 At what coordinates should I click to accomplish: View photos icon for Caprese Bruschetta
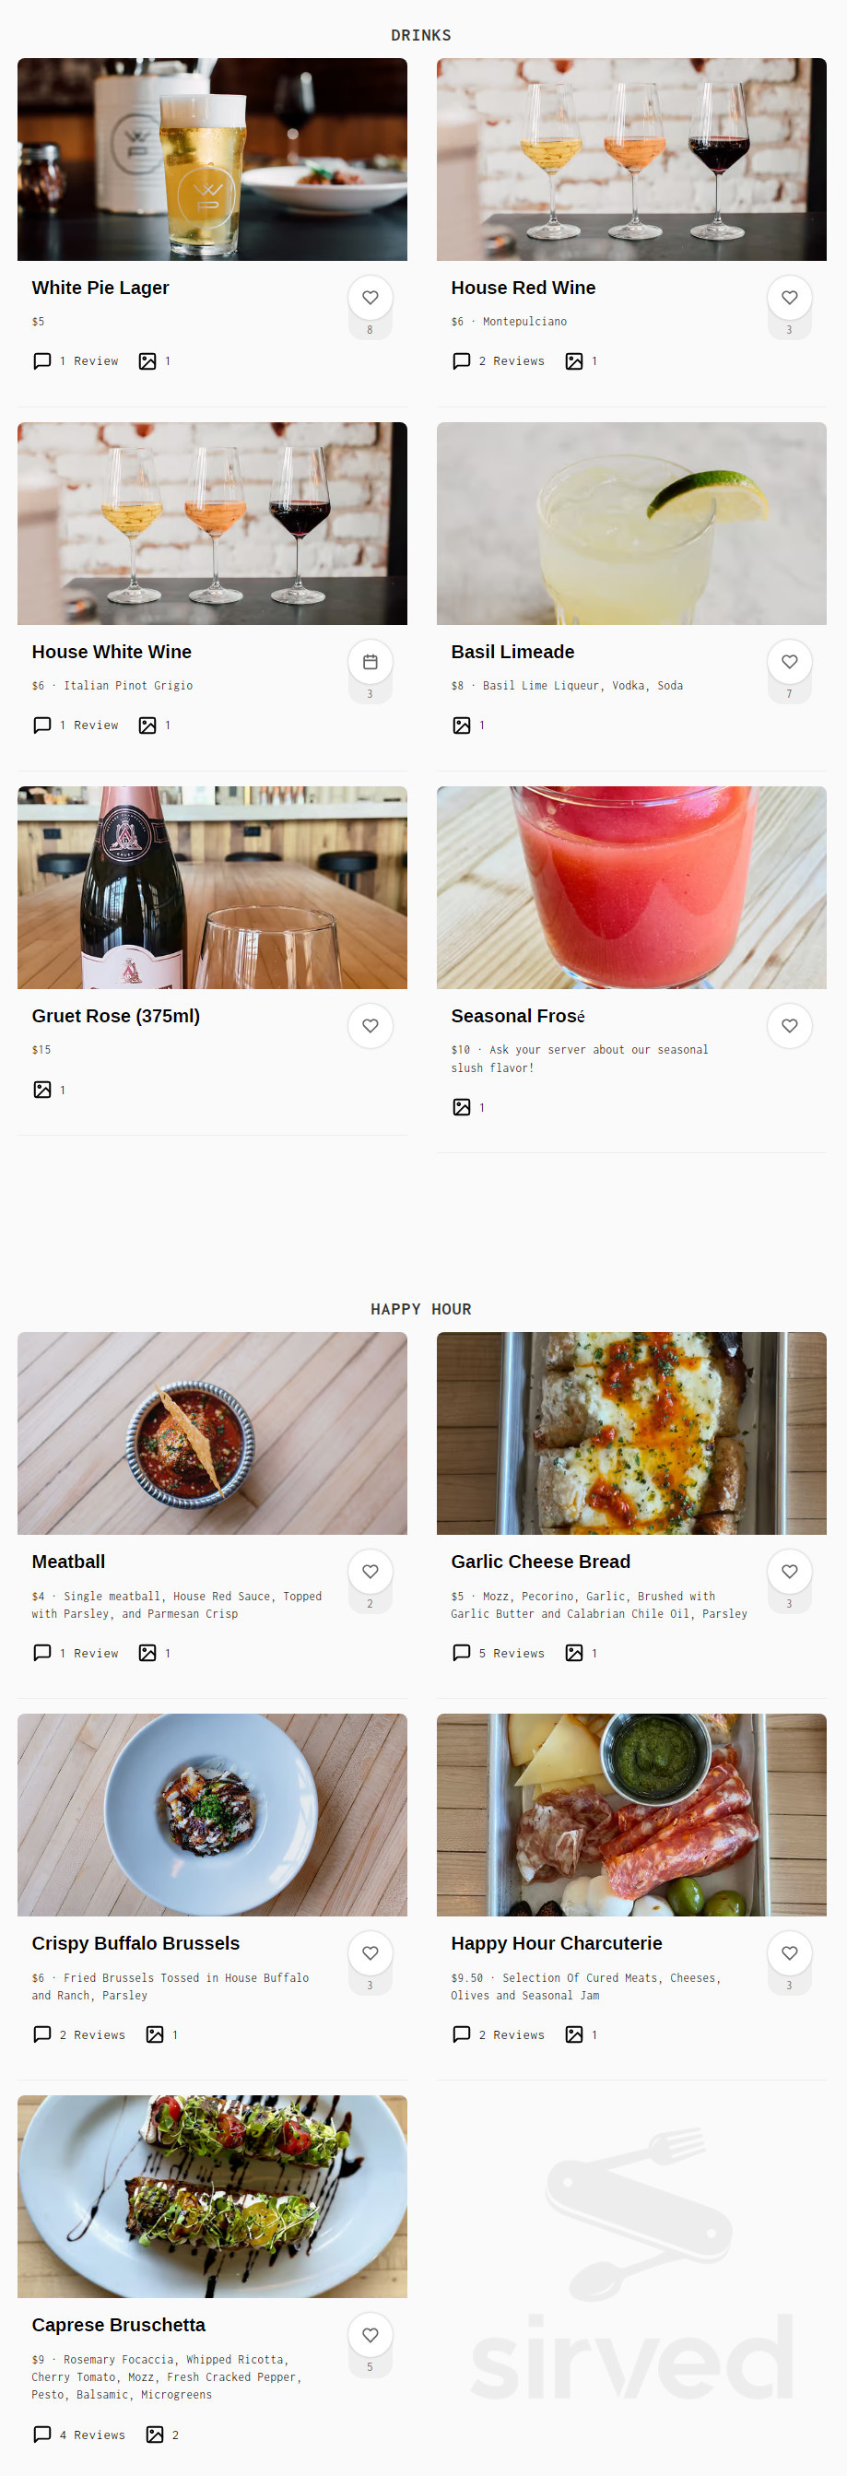click(x=155, y=2435)
